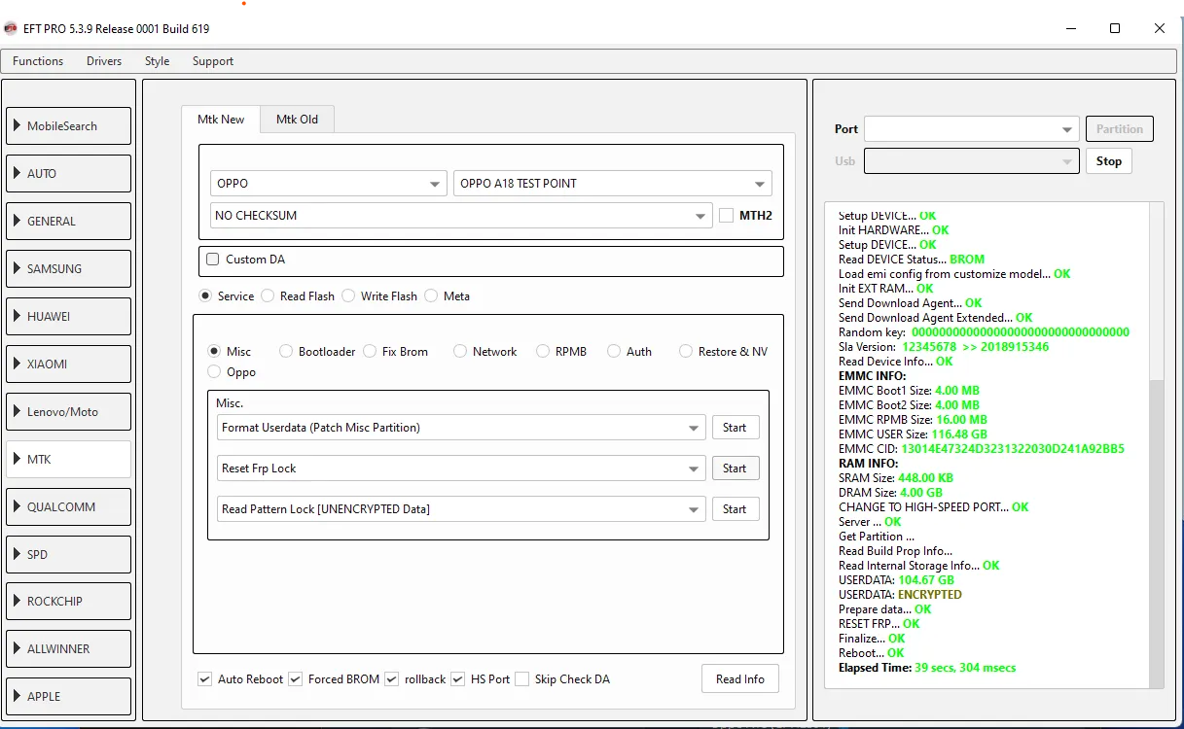The width and height of the screenshot is (1184, 729).
Task: Switch to the Mtk Old tab
Action: pos(297,119)
